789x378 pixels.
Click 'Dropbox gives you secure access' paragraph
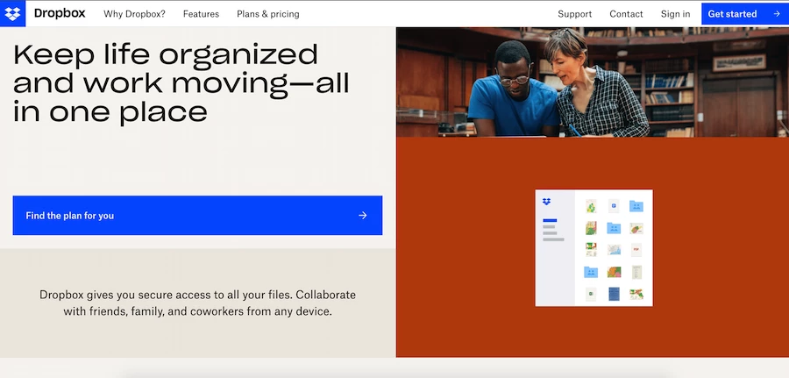(x=197, y=303)
